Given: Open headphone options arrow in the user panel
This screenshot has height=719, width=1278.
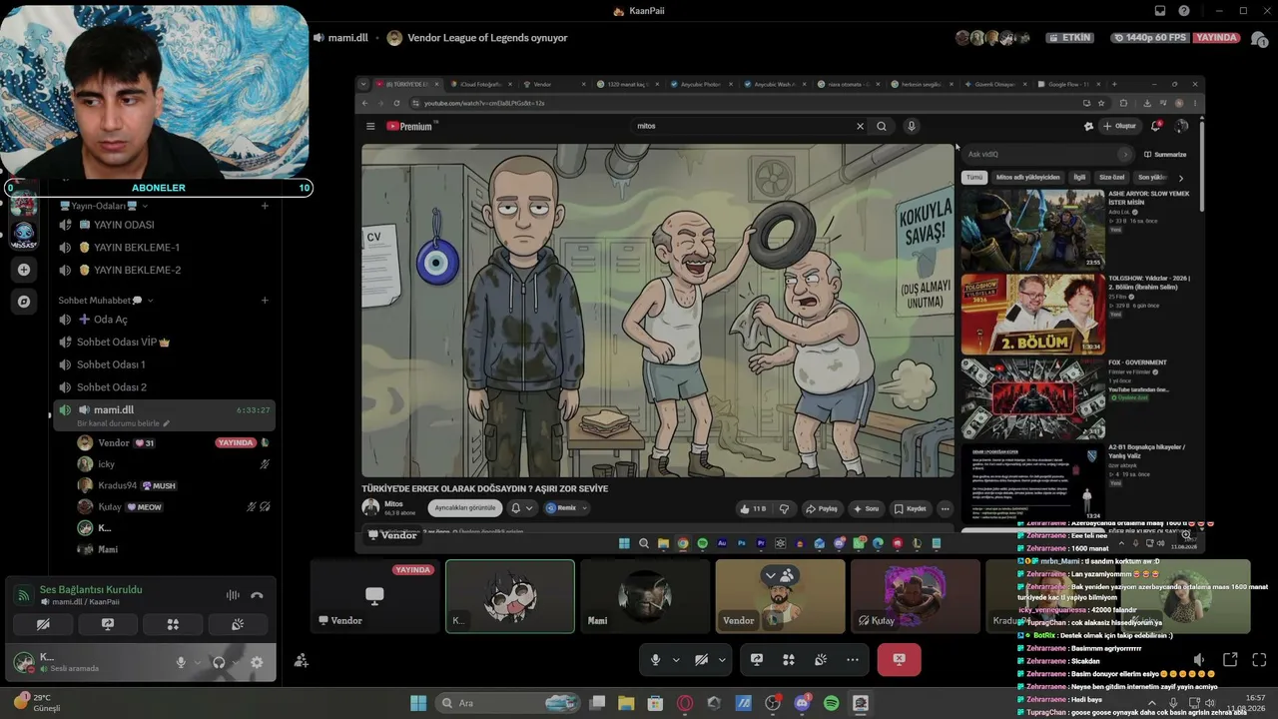Looking at the screenshot, I should 235,662.
